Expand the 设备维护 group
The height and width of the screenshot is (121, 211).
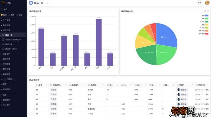click(x=1, y=54)
